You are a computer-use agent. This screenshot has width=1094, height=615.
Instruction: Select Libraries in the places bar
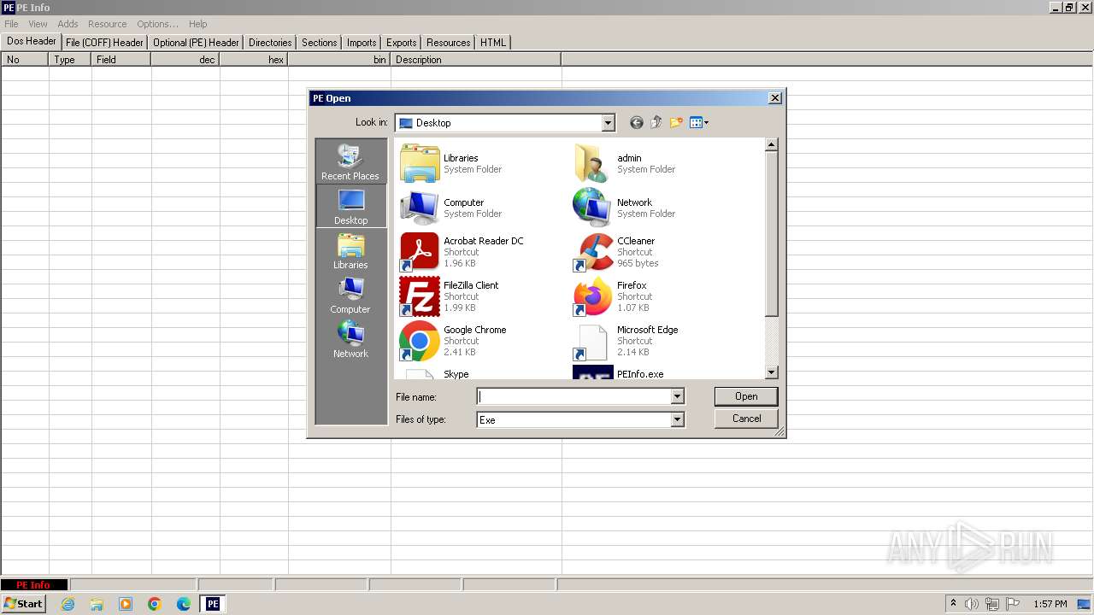pyautogui.click(x=350, y=250)
